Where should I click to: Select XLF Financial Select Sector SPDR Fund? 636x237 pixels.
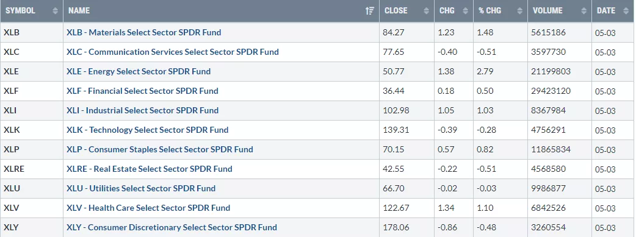coord(142,91)
